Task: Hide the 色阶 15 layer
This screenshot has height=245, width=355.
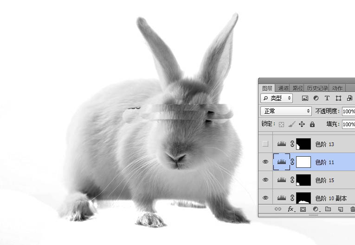Action: tap(265, 180)
